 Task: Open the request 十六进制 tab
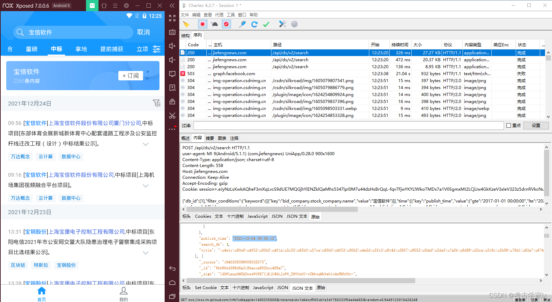pyautogui.click(x=235, y=216)
